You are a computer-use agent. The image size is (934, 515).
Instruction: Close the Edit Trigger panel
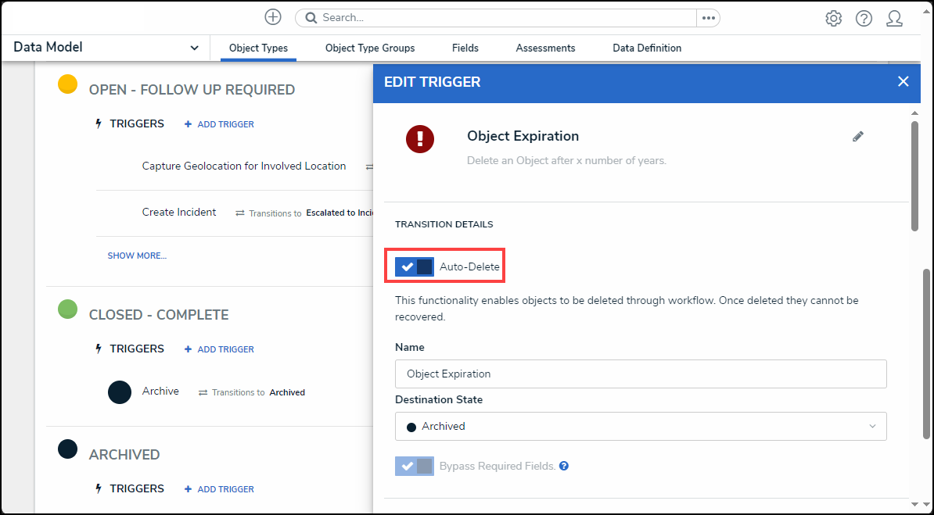pyautogui.click(x=903, y=82)
